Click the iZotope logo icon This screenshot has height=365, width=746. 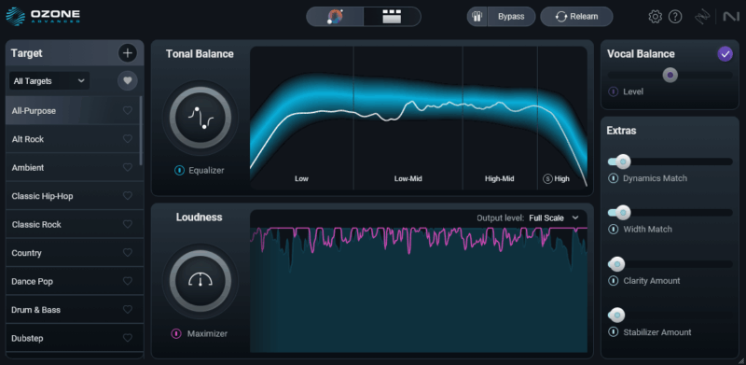click(702, 17)
